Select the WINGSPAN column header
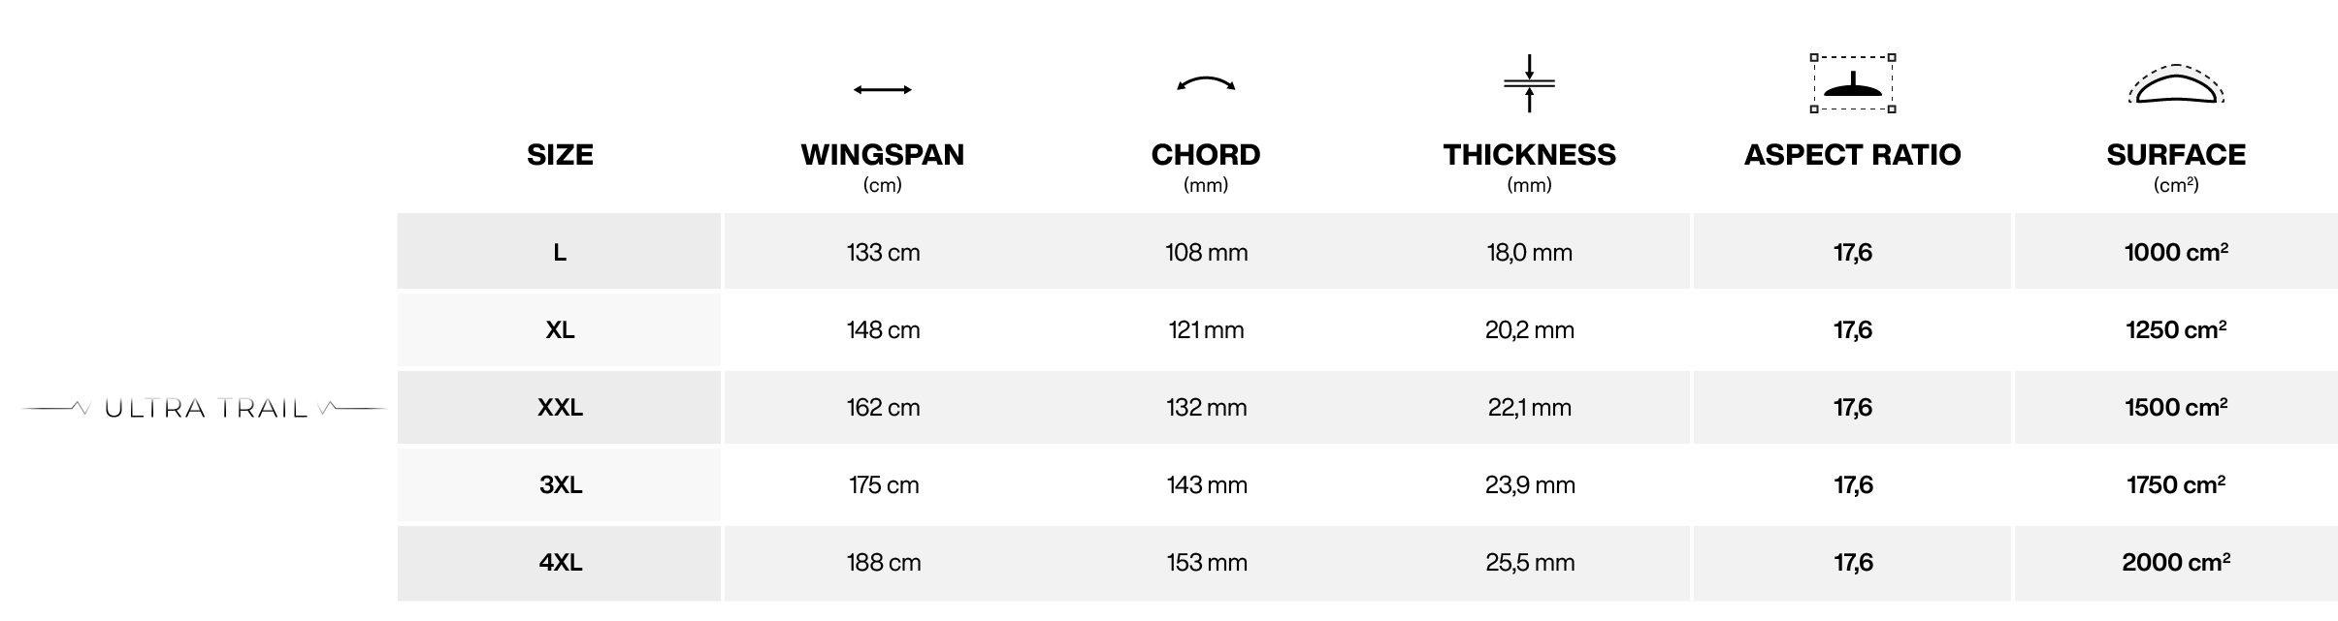 pos(882,155)
